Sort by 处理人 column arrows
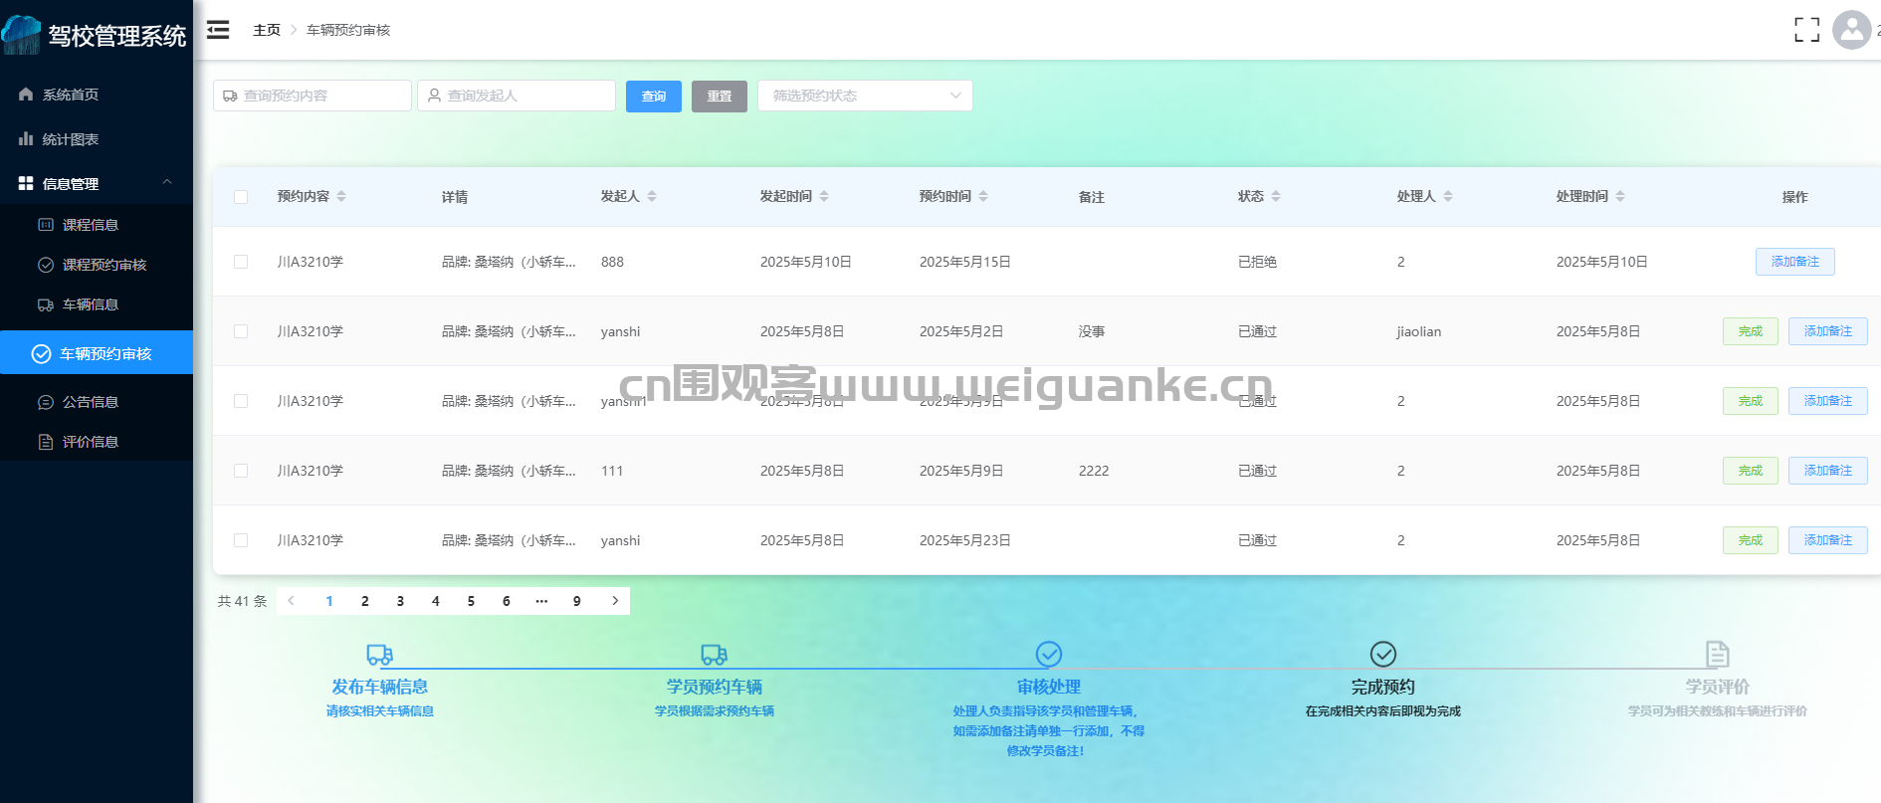The width and height of the screenshot is (1881, 803). pos(1448,196)
